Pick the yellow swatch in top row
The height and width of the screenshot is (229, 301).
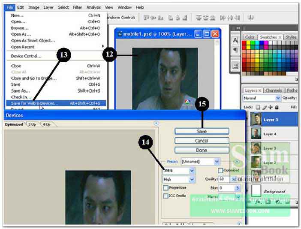[248, 42]
